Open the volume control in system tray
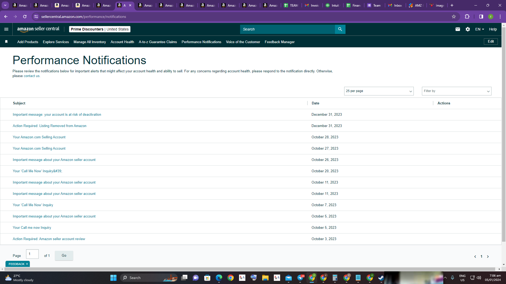The height and width of the screenshot is (284, 506). (x=479, y=278)
